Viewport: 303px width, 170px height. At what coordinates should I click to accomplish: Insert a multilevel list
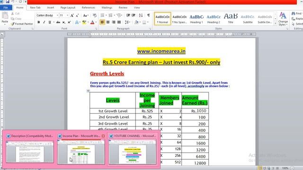(x=119, y=16)
